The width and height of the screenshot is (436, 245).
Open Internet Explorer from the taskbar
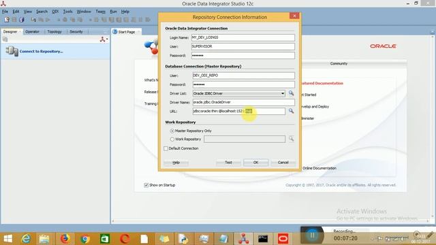tap(26, 239)
